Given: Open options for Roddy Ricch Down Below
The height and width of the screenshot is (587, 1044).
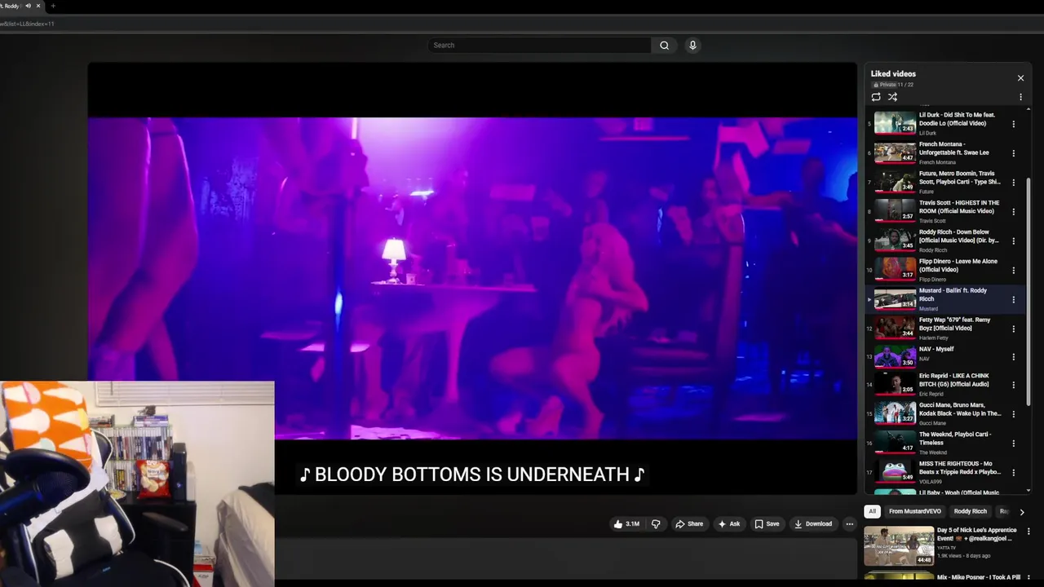Looking at the screenshot, I should tap(1014, 241).
